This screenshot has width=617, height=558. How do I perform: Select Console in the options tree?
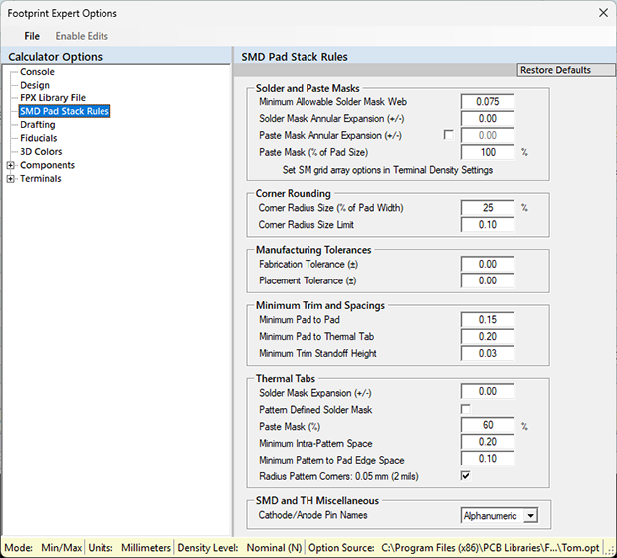click(37, 72)
